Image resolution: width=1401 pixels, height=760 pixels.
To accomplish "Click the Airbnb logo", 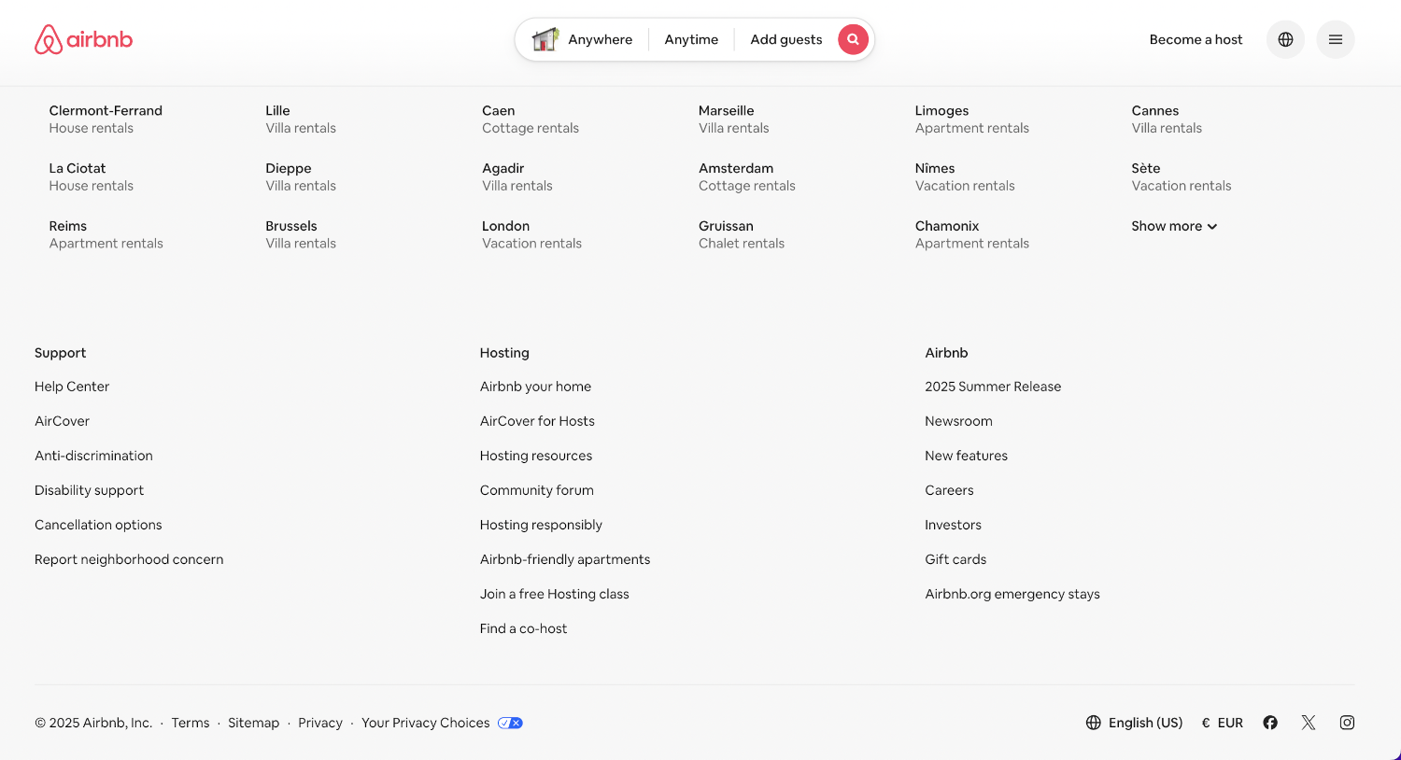I will click(83, 39).
